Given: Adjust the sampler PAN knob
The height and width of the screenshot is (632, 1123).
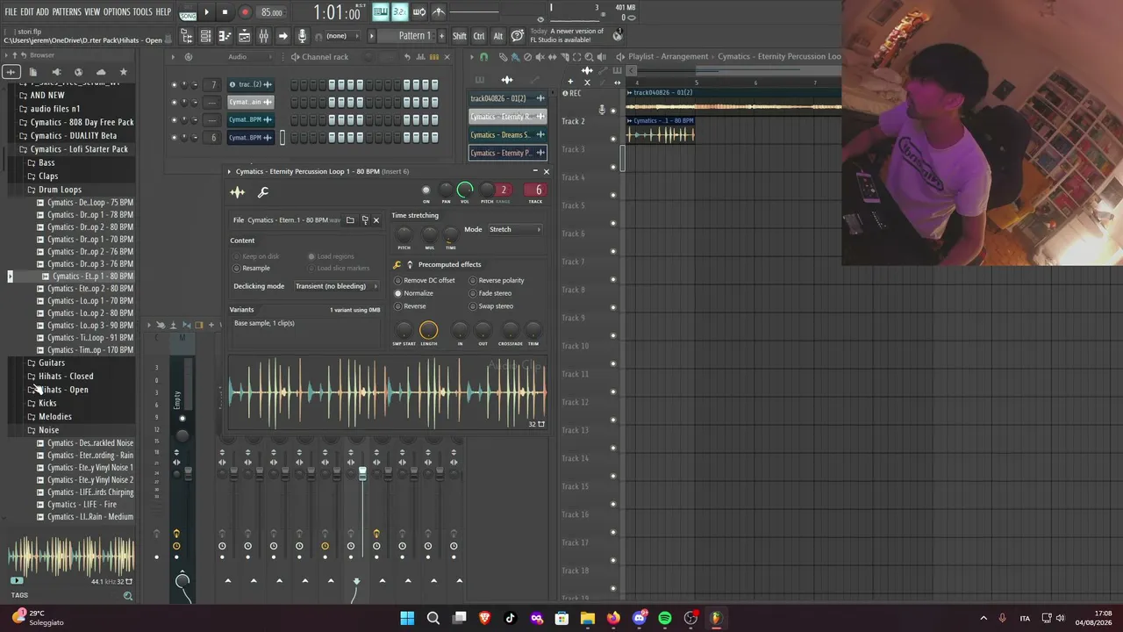Looking at the screenshot, I should click(446, 190).
